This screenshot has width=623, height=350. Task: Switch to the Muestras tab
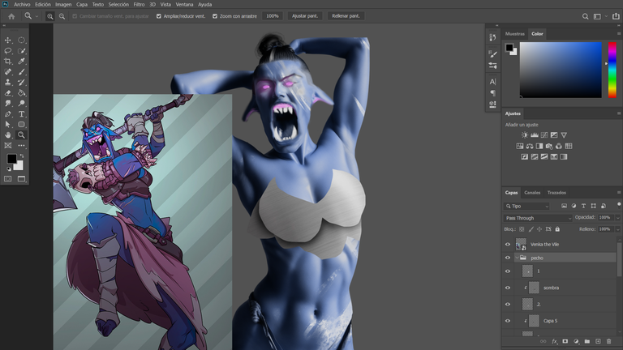coord(515,34)
